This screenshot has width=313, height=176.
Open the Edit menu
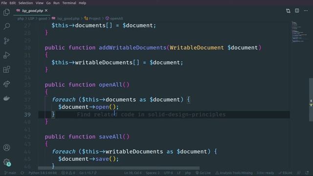[x=12, y=3]
